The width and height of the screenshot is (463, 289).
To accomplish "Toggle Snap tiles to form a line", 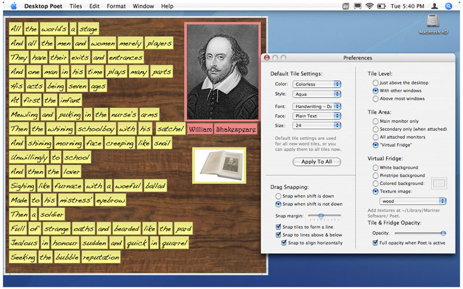I will [x=304, y=227].
